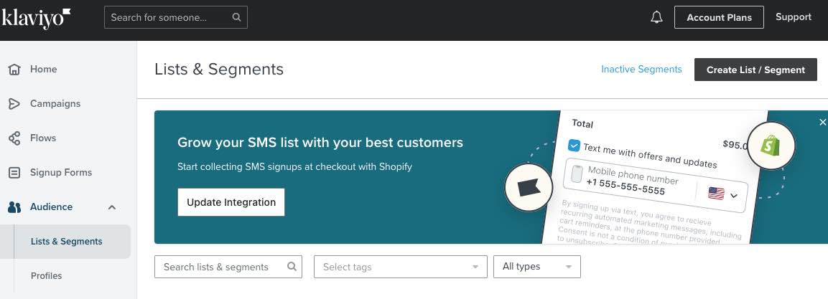828x299 pixels.
Task: Open the All types dropdown
Action: pos(536,267)
